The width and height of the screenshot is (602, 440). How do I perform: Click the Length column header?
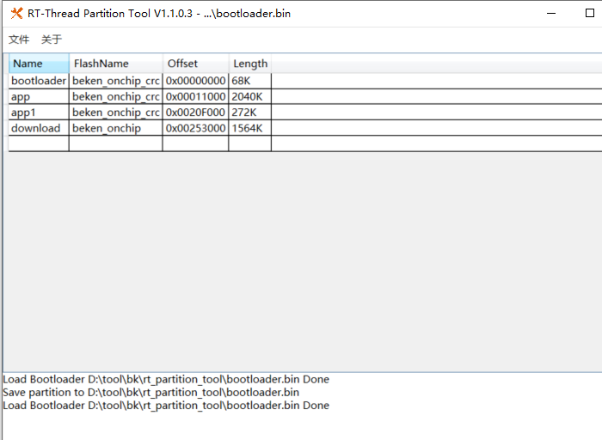[x=250, y=64]
